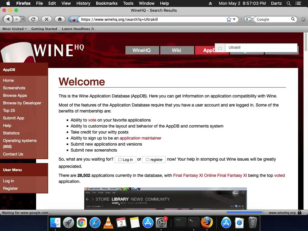Follow the 'application maintainer' link
Viewport: 308px width, 231px height.
pos(140,138)
